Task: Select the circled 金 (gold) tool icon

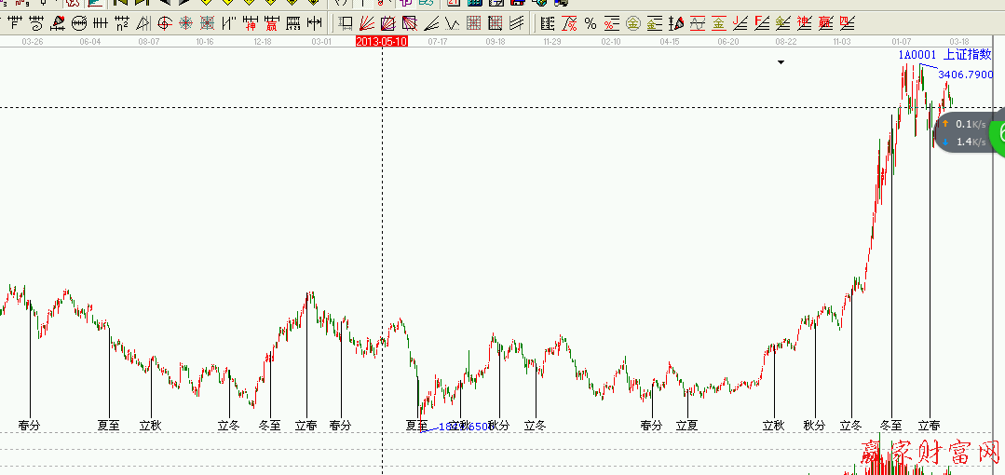Action: coord(632,23)
